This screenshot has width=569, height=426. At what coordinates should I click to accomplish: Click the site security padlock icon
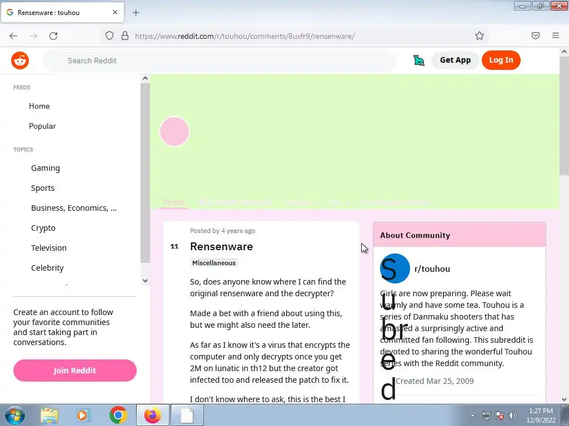(x=125, y=35)
